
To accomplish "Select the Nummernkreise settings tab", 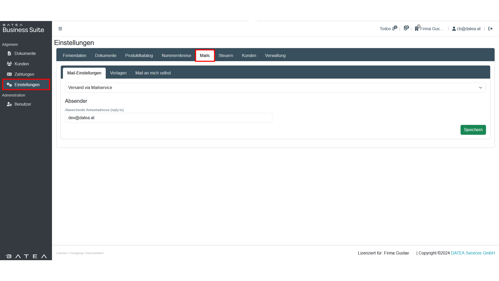I will point(176,55).
